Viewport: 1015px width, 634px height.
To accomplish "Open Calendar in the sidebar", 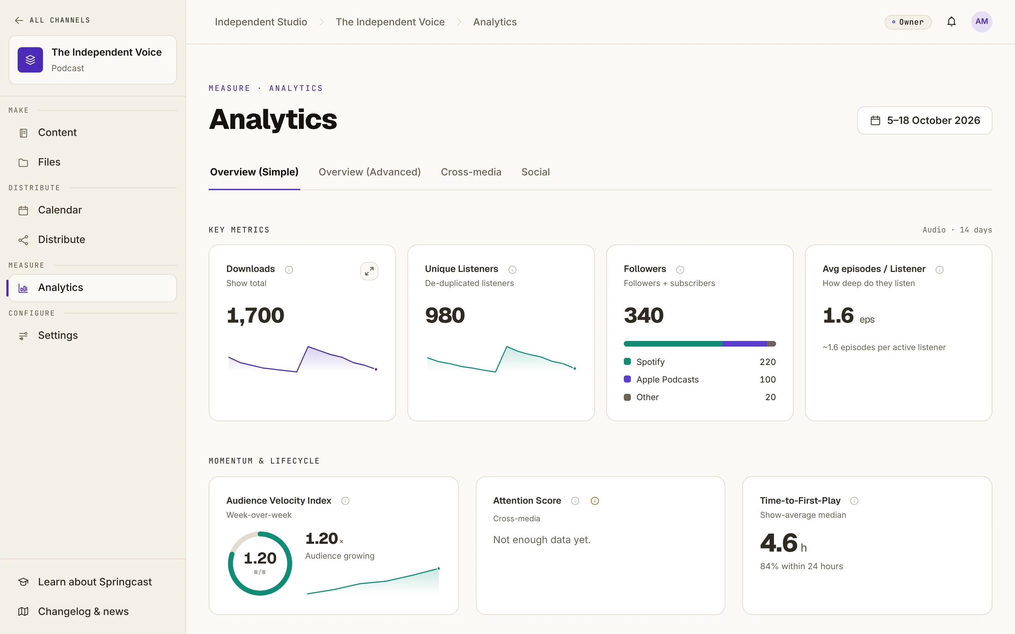I will coord(93,210).
